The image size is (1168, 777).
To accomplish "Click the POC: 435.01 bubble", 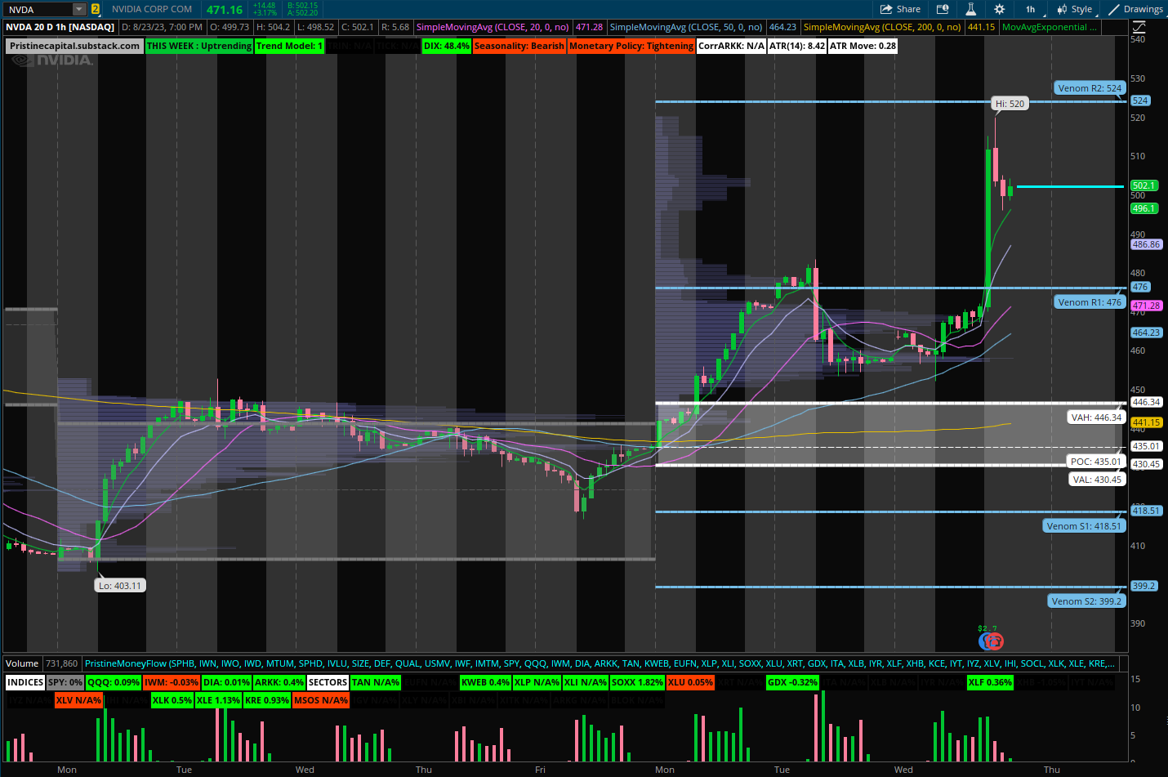I will [x=1096, y=462].
